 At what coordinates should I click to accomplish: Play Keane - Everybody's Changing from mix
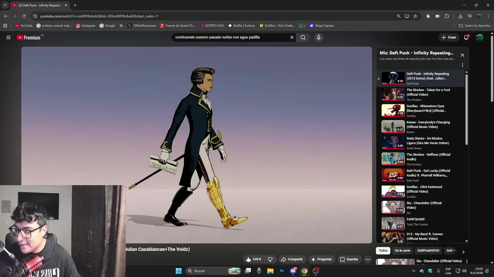click(x=421, y=127)
